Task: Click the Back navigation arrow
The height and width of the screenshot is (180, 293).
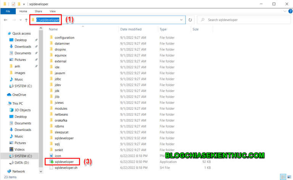Action: click(x=6, y=20)
